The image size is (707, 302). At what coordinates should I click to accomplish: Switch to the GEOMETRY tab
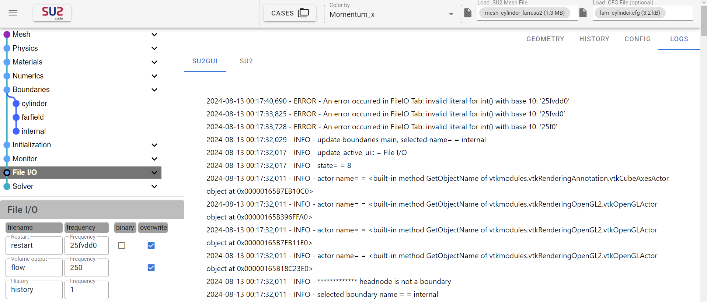click(x=545, y=39)
